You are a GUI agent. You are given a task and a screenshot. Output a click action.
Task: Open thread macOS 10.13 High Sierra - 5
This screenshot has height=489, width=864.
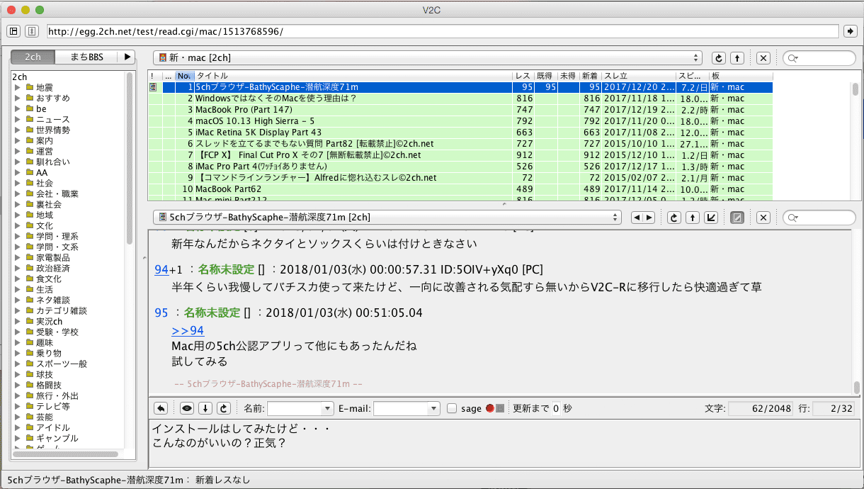tap(255, 121)
